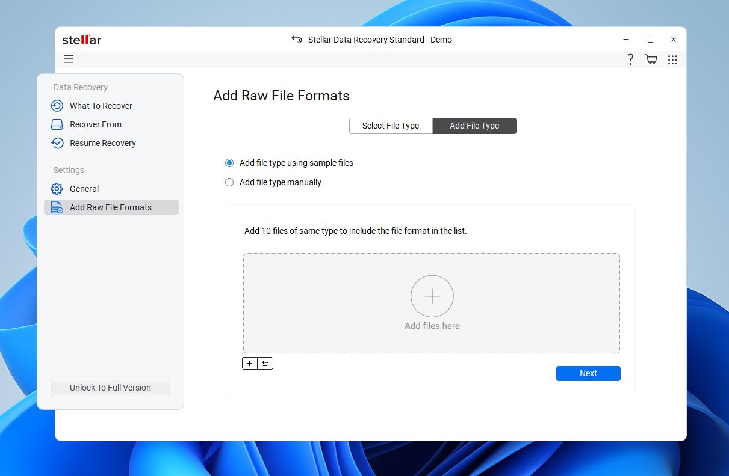Click the Stellar logo

click(x=82, y=40)
